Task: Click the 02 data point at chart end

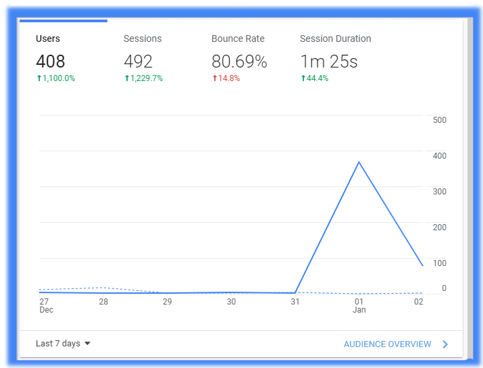Action: click(422, 265)
